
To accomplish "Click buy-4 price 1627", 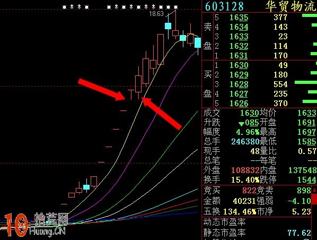I will tap(239, 94).
